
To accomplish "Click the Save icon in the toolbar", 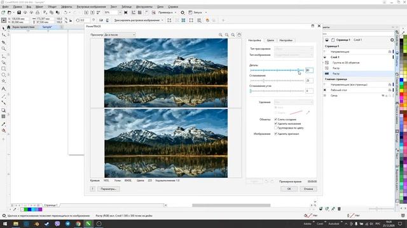I will tap(19, 13).
